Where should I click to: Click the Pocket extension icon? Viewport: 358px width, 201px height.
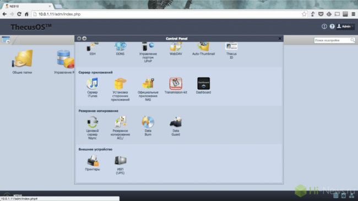point(321,14)
